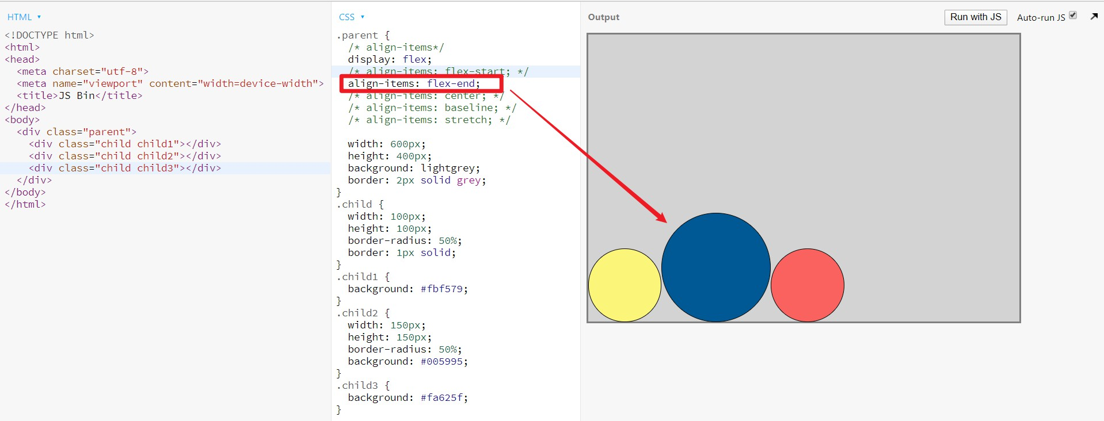Click the opening <head> tag line
The image size is (1104, 421).
(22, 59)
